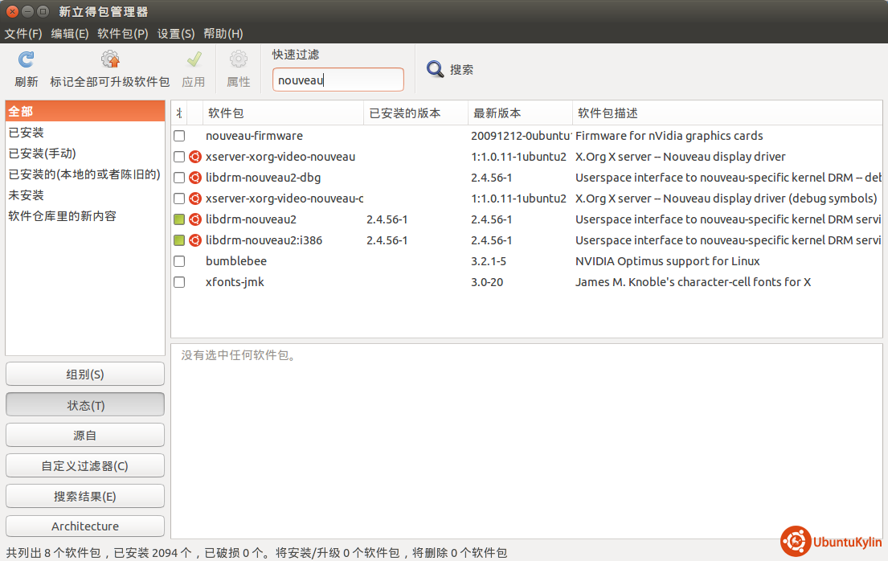
Task: Select 未安装 in the status list
Action: tap(27, 195)
